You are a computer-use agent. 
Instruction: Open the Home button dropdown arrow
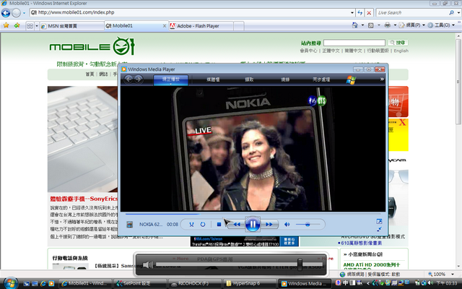tap(362, 25)
